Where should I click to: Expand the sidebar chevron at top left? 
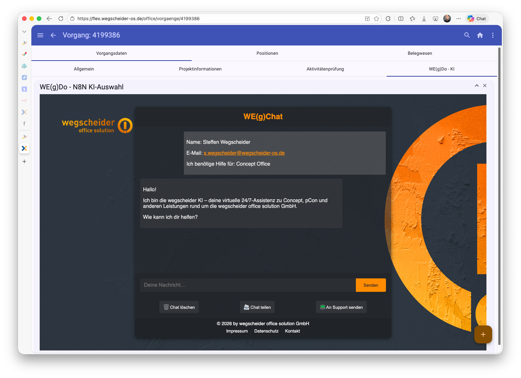click(x=24, y=31)
